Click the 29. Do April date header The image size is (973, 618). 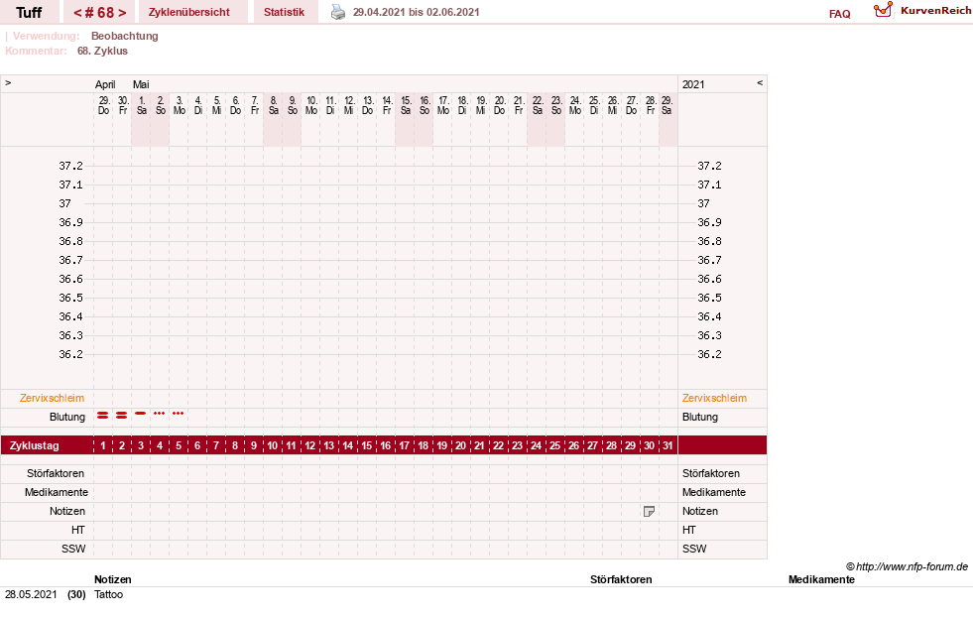click(103, 105)
